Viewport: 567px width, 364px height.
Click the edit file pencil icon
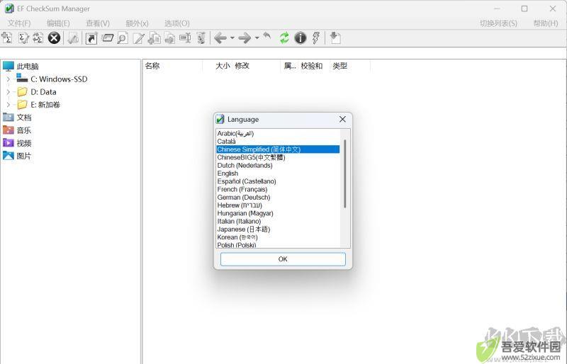pos(138,38)
